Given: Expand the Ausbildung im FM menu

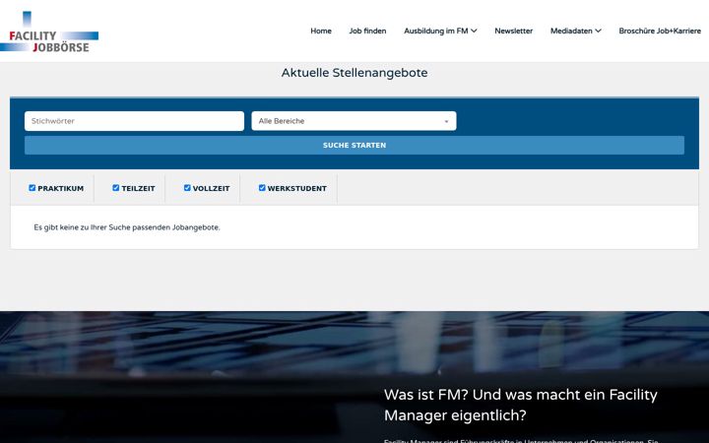Looking at the screenshot, I should point(440,31).
